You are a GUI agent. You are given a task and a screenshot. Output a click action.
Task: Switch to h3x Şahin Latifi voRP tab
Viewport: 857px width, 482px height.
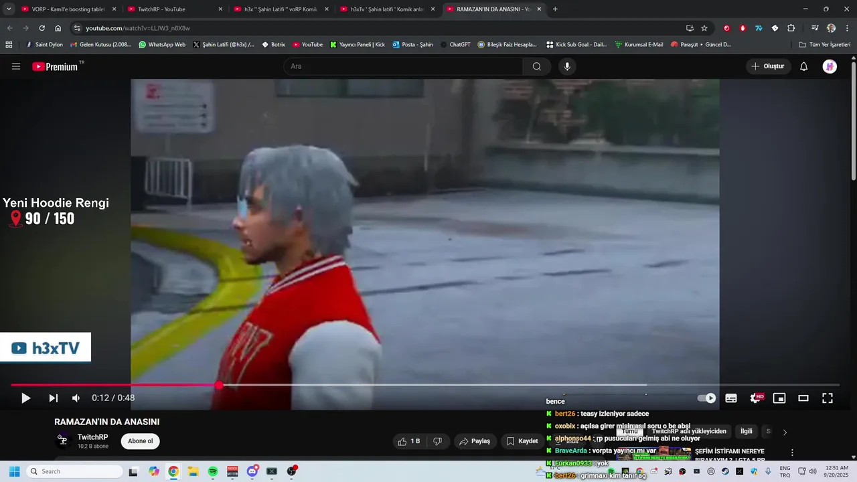coord(281,9)
